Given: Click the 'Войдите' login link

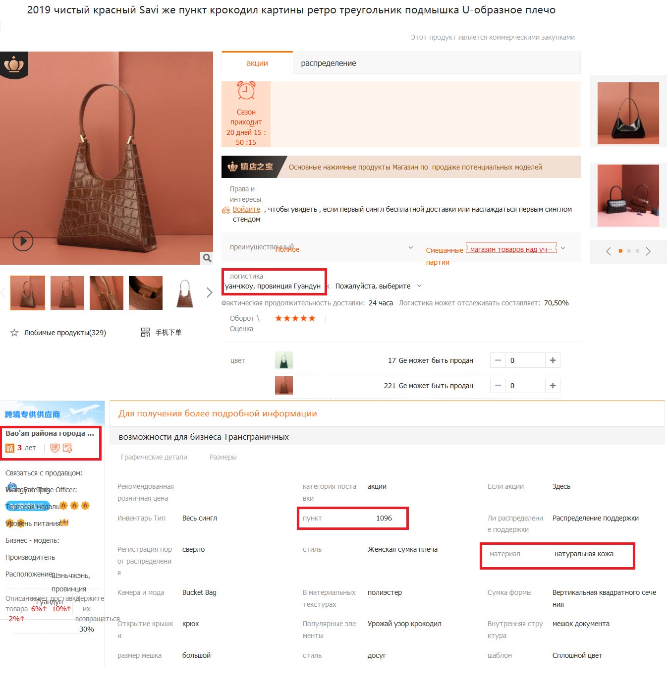Looking at the screenshot, I should (246, 209).
